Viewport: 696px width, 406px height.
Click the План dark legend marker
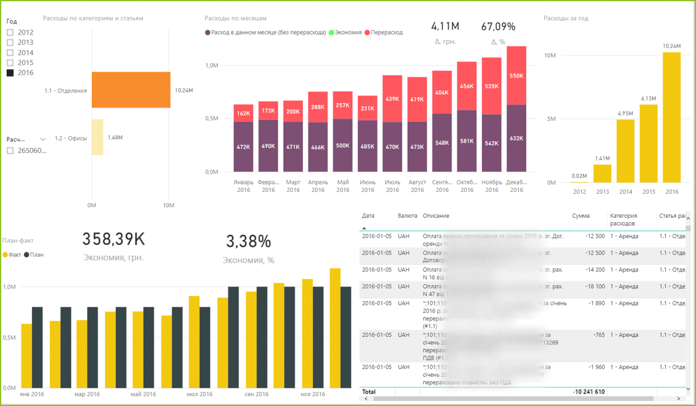(27, 255)
